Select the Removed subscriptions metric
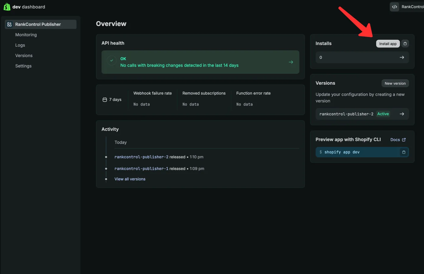This screenshot has height=274, width=424. pos(204,99)
